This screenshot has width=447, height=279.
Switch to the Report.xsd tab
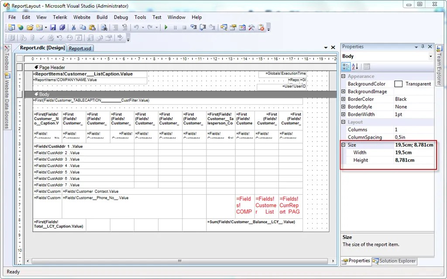pyautogui.click(x=80, y=48)
